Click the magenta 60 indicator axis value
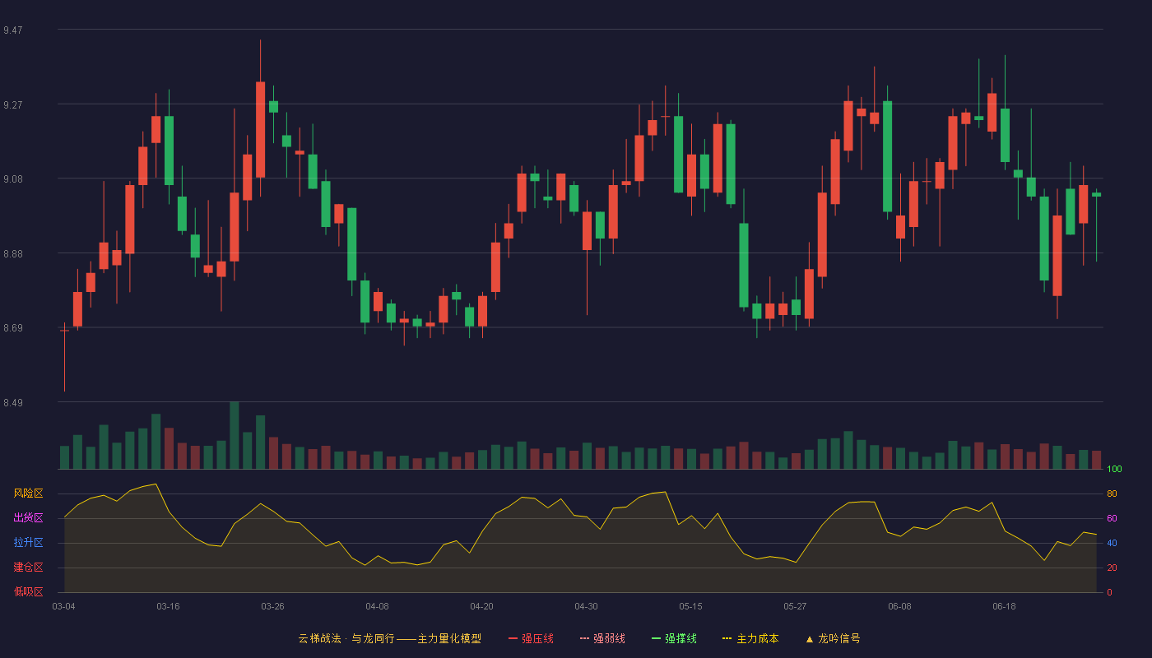 point(1112,519)
